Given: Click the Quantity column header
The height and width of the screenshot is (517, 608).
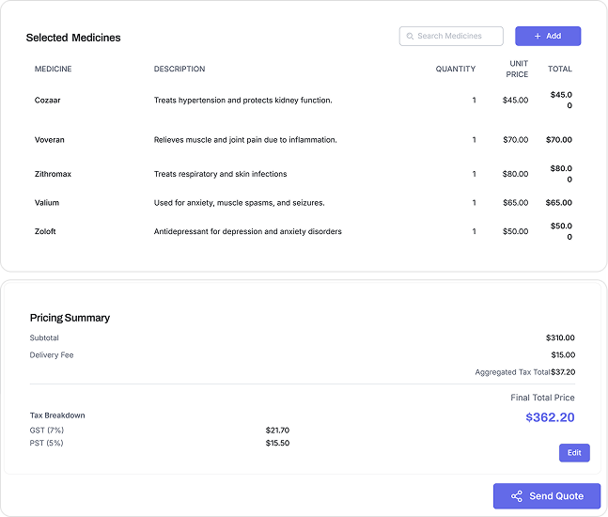Looking at the screenshot, I should 456,70.
